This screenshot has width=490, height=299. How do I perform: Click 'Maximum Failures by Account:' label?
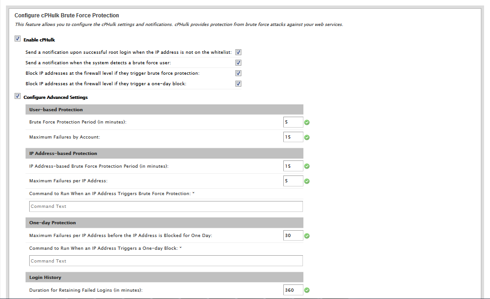[x=65, y=137]
